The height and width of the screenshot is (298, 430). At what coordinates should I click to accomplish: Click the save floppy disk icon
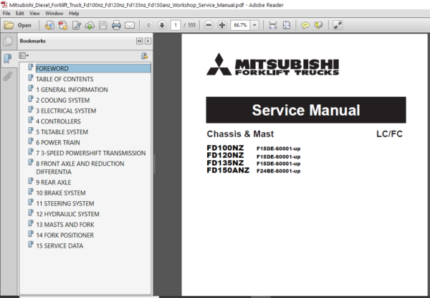click(x=103, y=25)
